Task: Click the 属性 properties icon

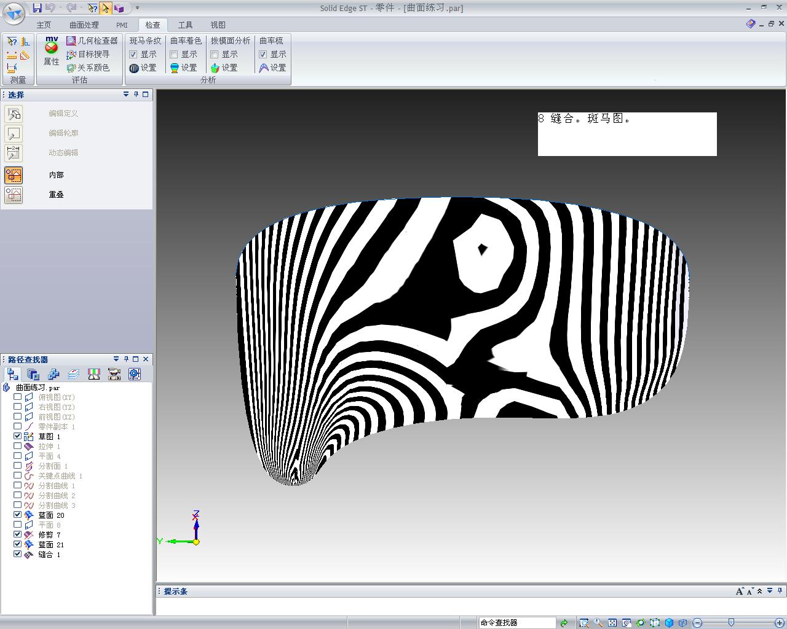Action: [52, 51]
